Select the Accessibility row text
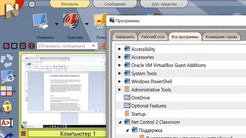 pos(143,49)
